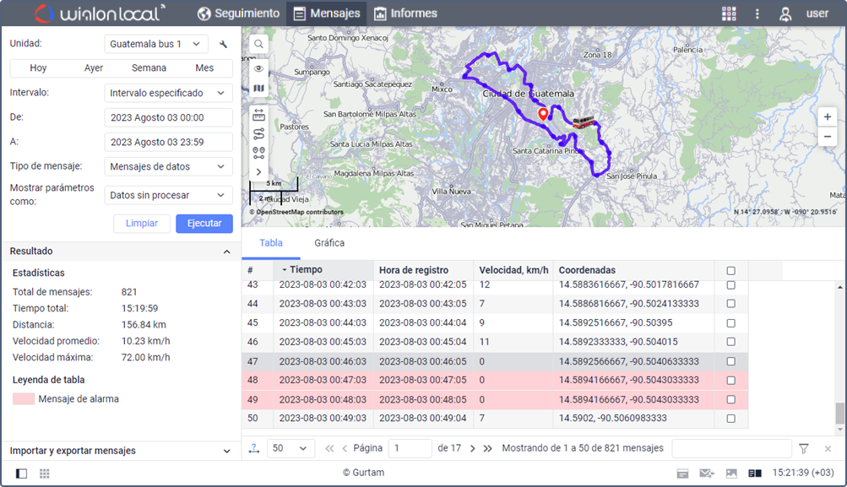Open the map layers selector icon

coord(258,89)
